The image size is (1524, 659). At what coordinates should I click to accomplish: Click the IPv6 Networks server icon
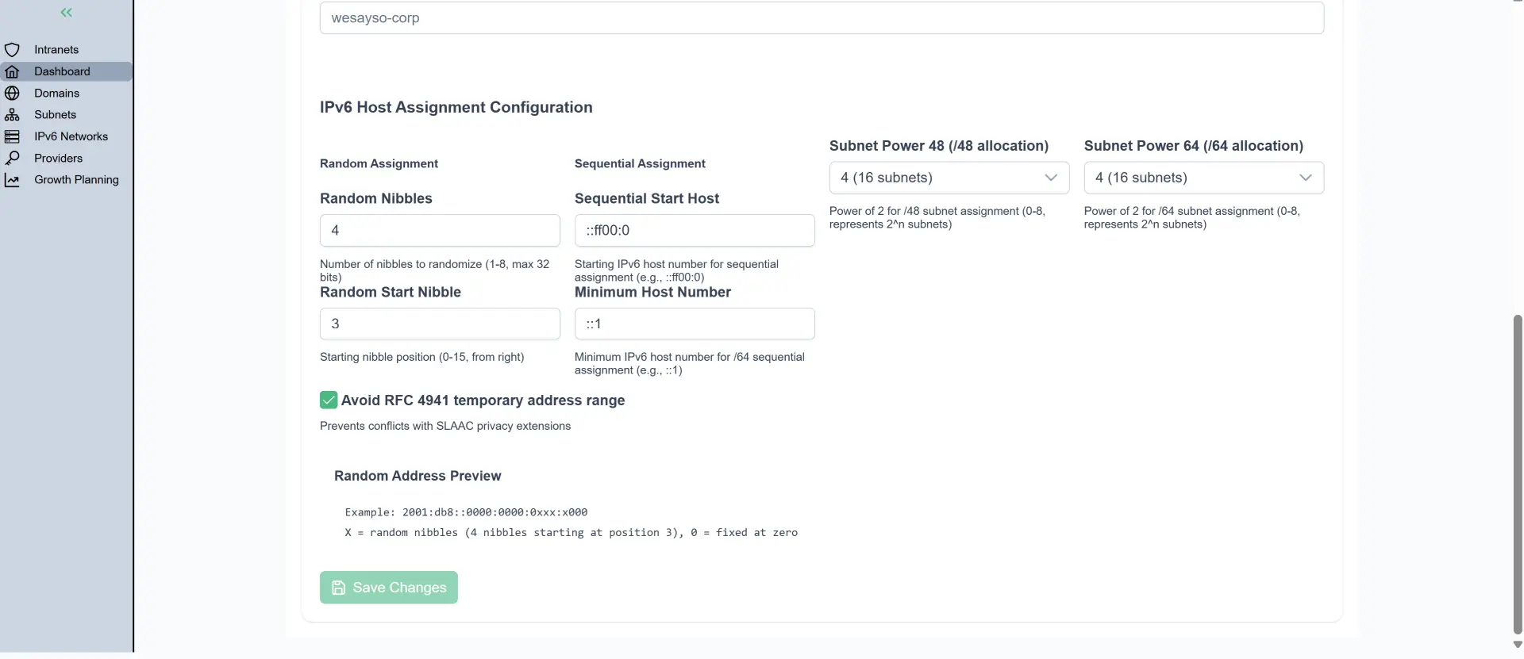(x=12, y=136)
